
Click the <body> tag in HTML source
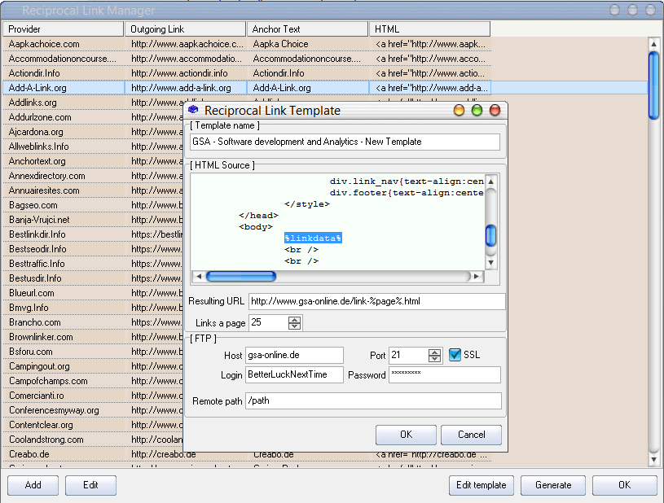click(256, 227)
